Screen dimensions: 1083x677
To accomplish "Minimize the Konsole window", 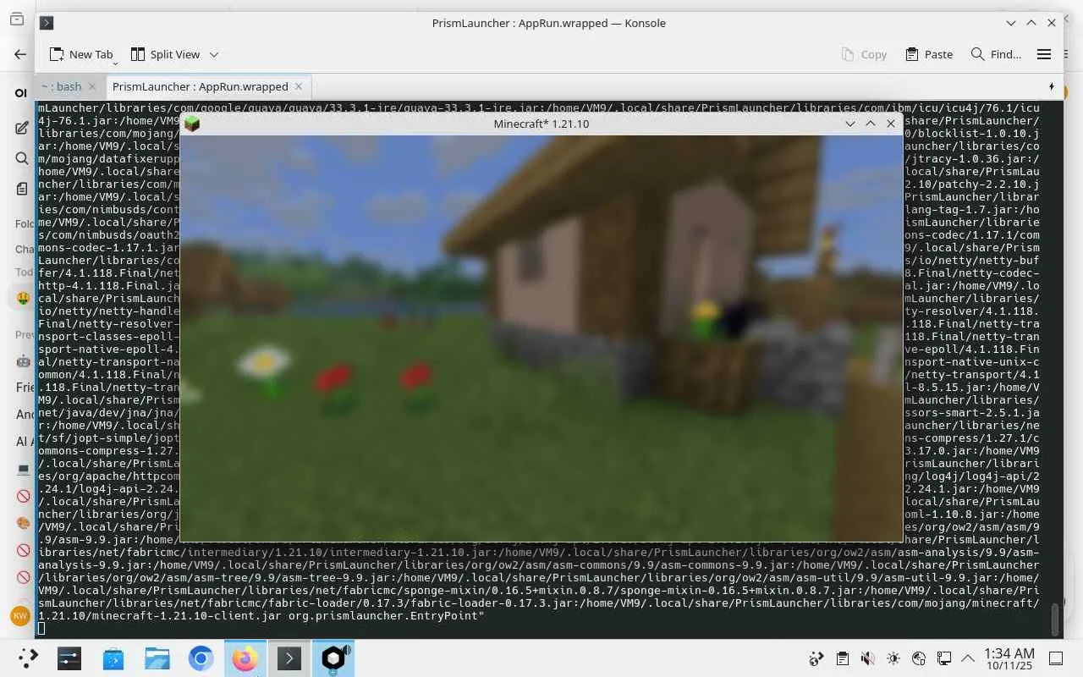I will [1011, 23].
